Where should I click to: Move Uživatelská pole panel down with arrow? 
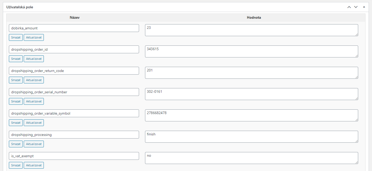[x=356, y=7]
